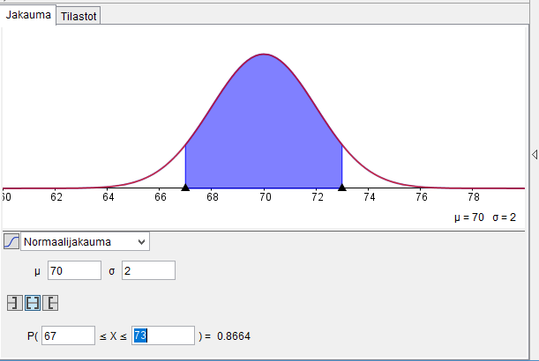Click the x-axis tick label 76

click(x=422, y=198)
